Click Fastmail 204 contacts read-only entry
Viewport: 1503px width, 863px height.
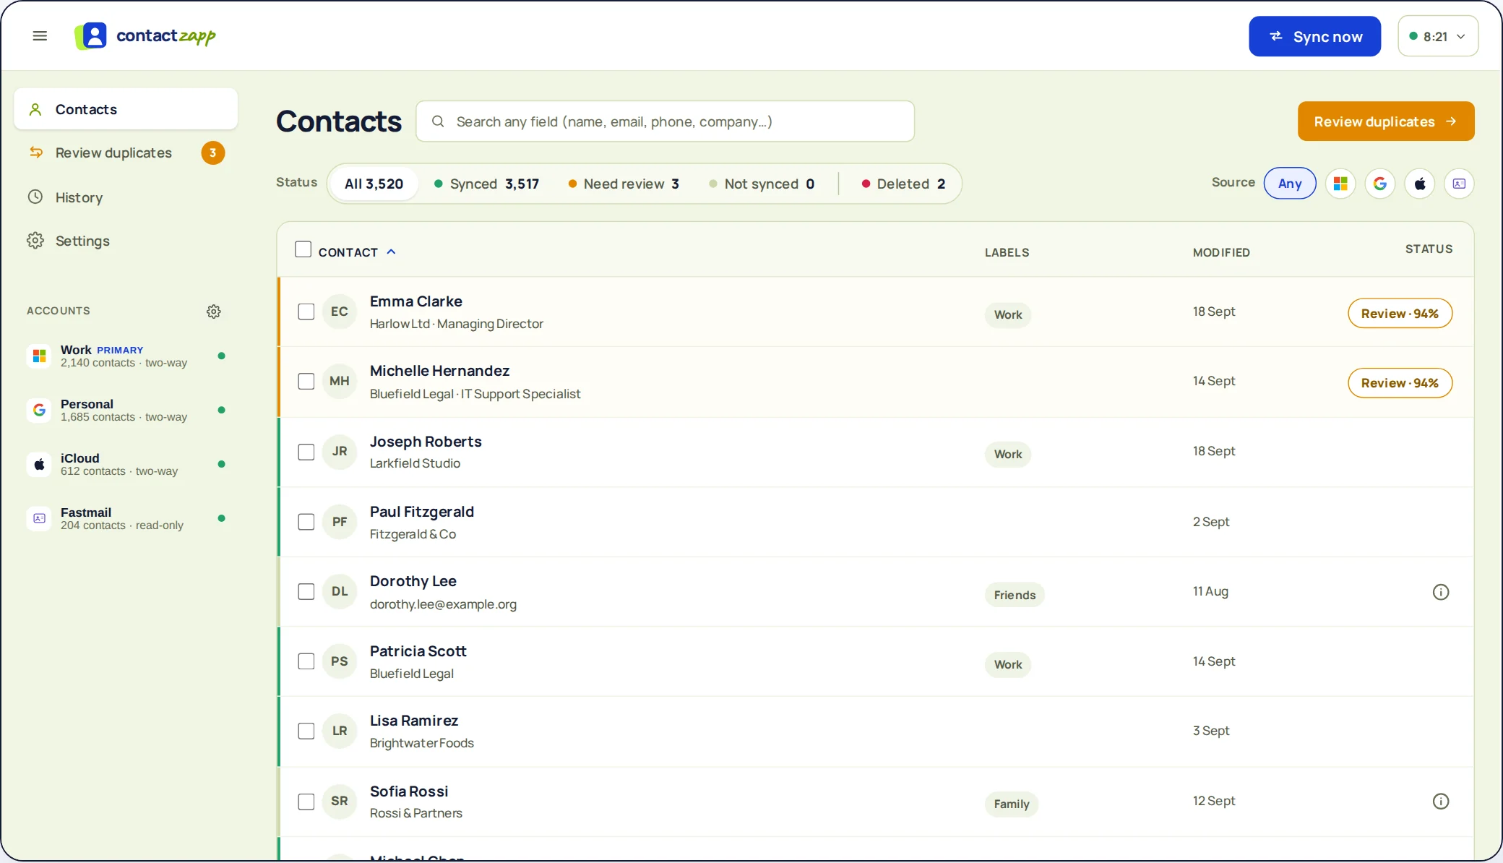[126, 518]
